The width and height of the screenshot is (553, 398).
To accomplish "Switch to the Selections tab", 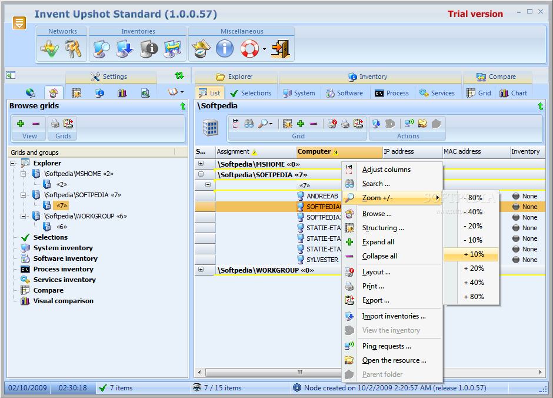I will pos(251,93).
